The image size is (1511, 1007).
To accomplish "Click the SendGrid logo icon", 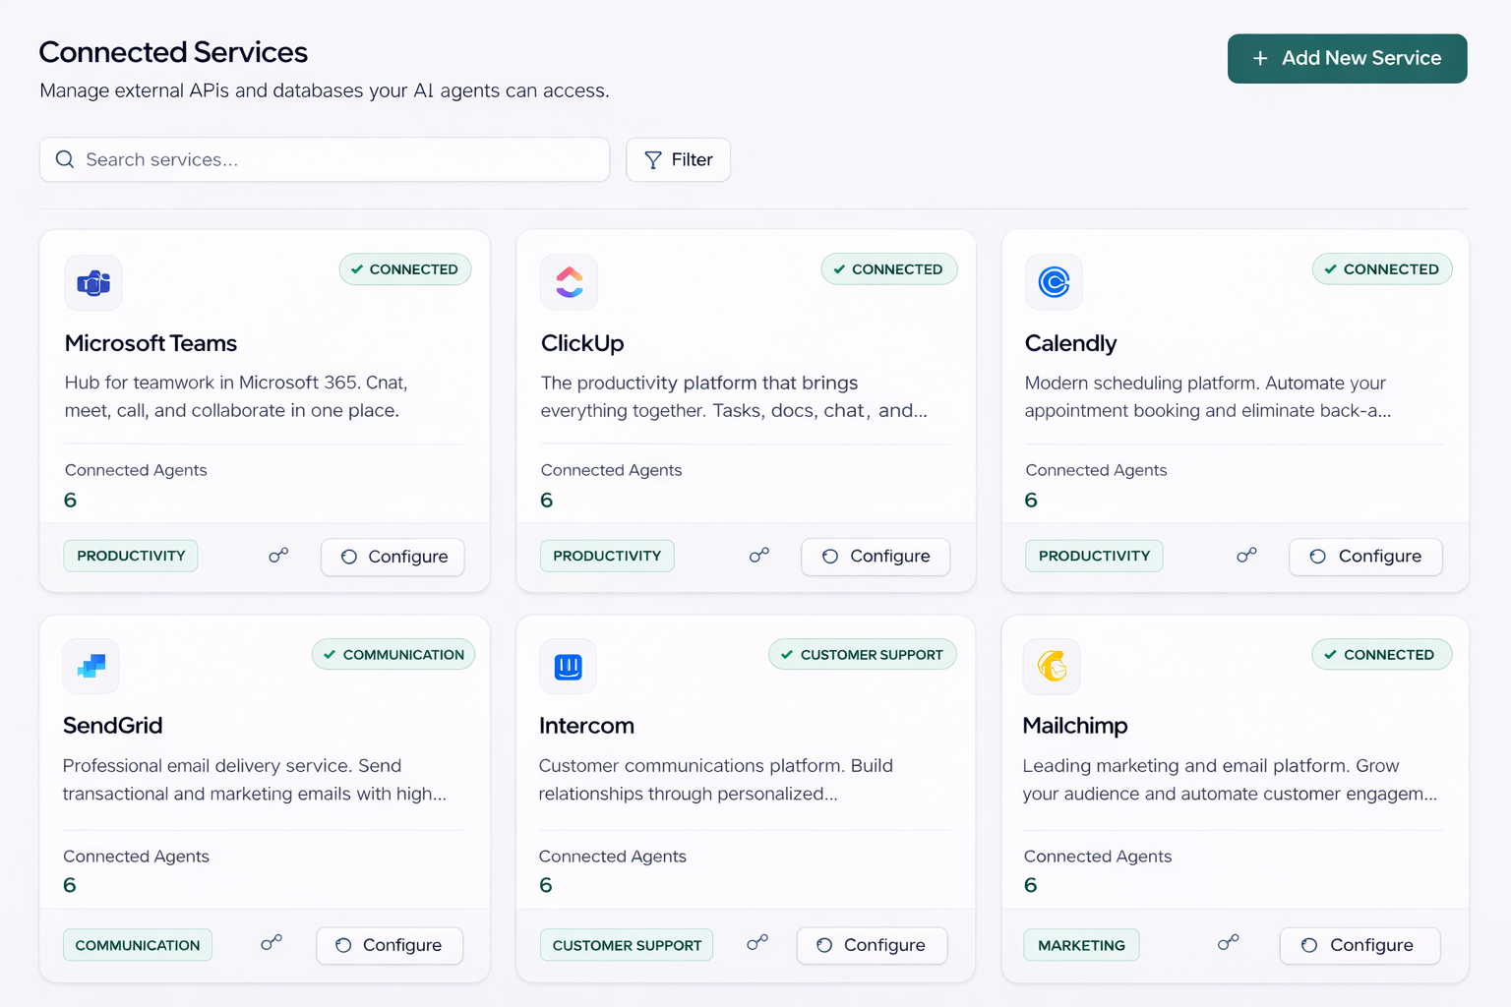I will coord(91,667).
